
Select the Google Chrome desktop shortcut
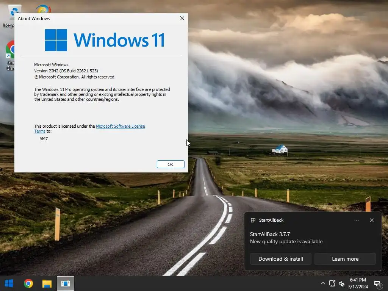click(10, 56)
